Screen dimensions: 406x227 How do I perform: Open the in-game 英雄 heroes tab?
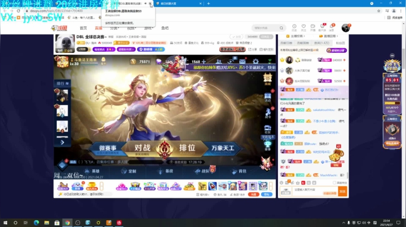tap(92, 171)
